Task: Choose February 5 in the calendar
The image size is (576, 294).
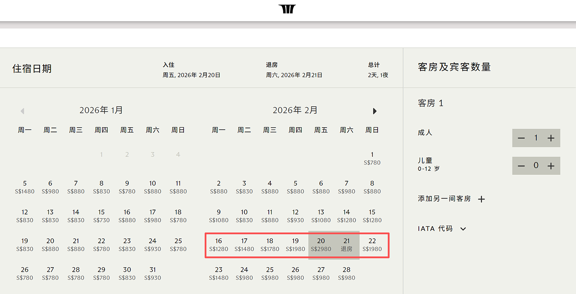Action: [296, 187]
